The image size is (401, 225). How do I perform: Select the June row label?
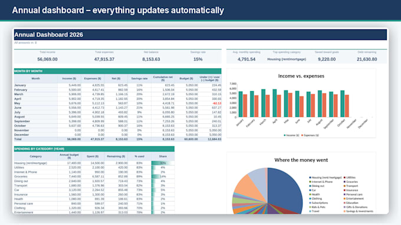click(x=18, y=108)
